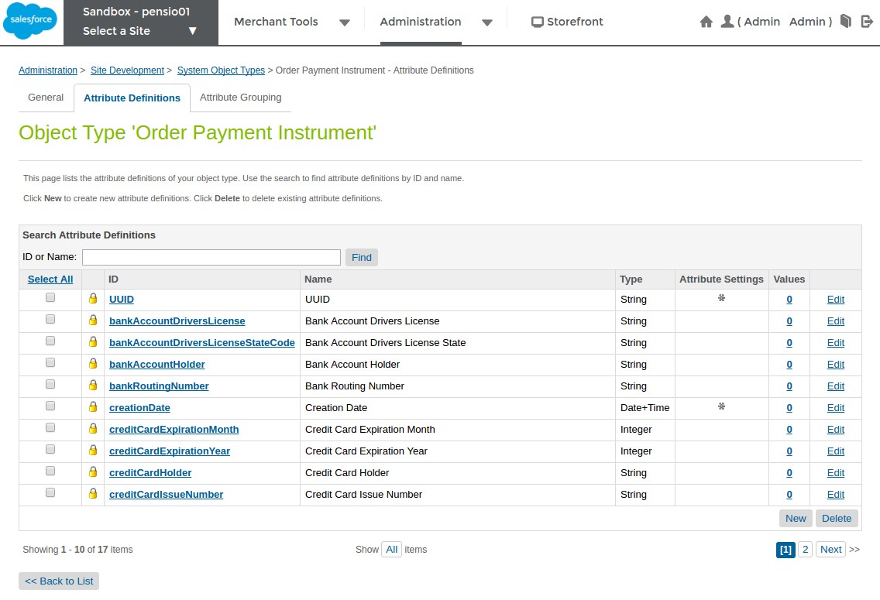Click Select All link
The width and height of the screenshot is (880, 600).
(50, 279)
